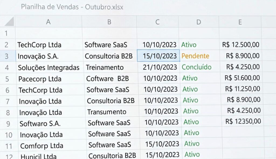Select column B header
The image size is (276, 159).
click(109, 22)
